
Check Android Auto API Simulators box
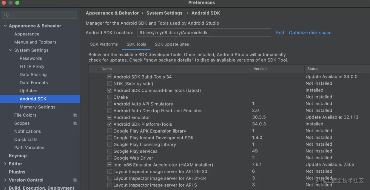[x=110, y=104]
